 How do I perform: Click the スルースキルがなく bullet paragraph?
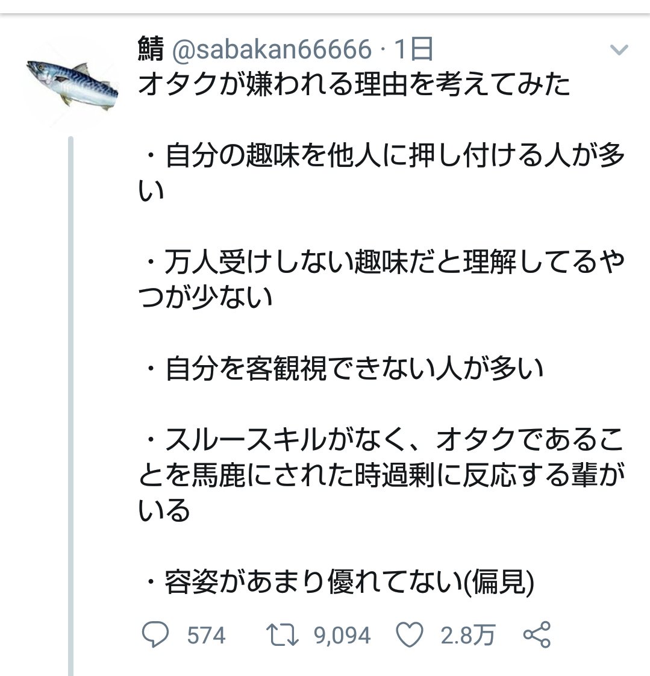(381, 475)
